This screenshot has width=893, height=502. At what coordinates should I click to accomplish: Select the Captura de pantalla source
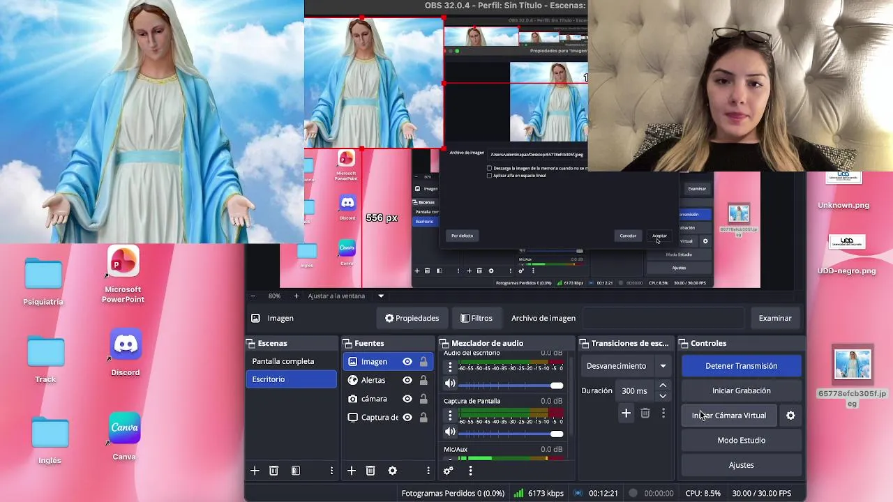click(388, 418)
